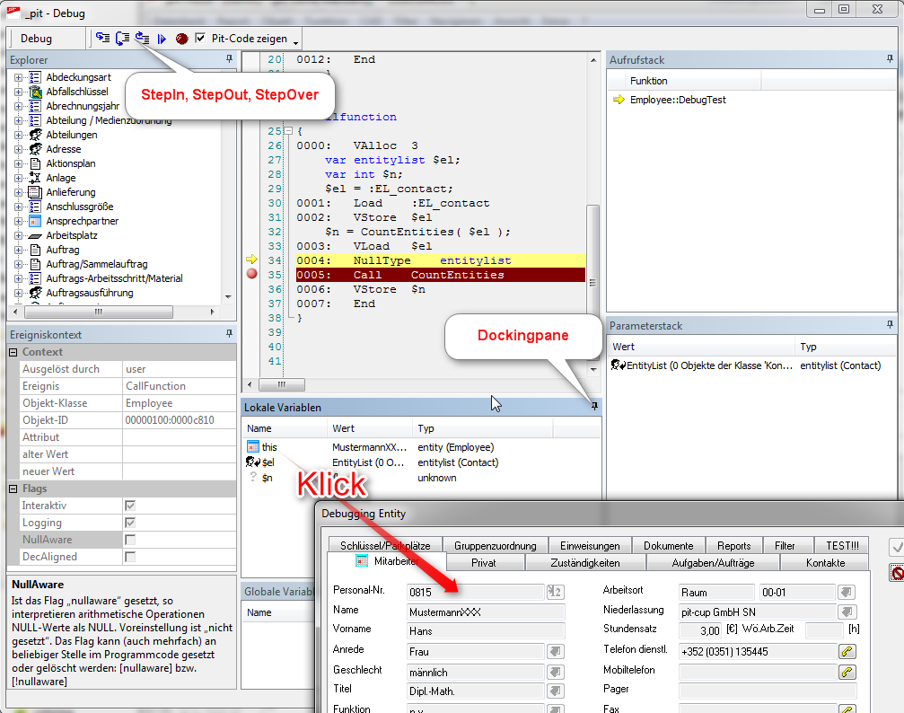Viewport: 904px width, 713px height.
Task: Select the Anlieferung icon in Explorer
Action: (x=35, y=192)
